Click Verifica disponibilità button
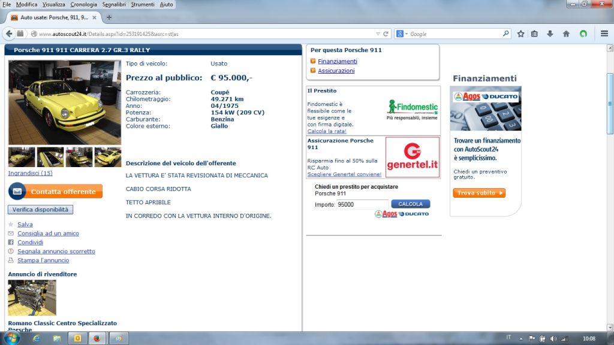The width and height of the screenshot is (614, 345). (40, 210)
